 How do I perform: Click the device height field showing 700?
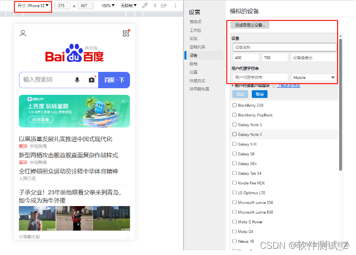pyautogui.click(x=275, y=58)
